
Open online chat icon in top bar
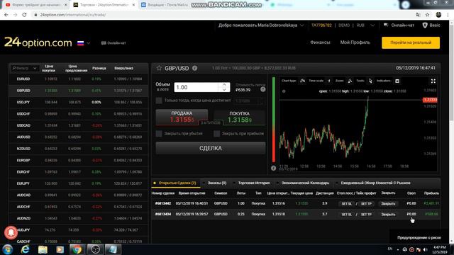coord(386,25)
